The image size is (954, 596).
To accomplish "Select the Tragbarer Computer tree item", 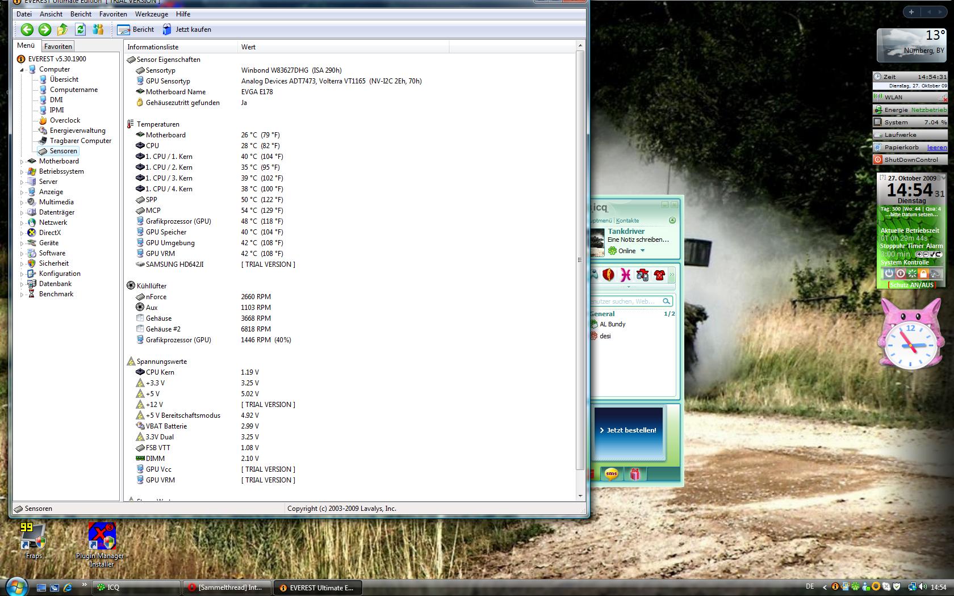I will pos(81,141).
